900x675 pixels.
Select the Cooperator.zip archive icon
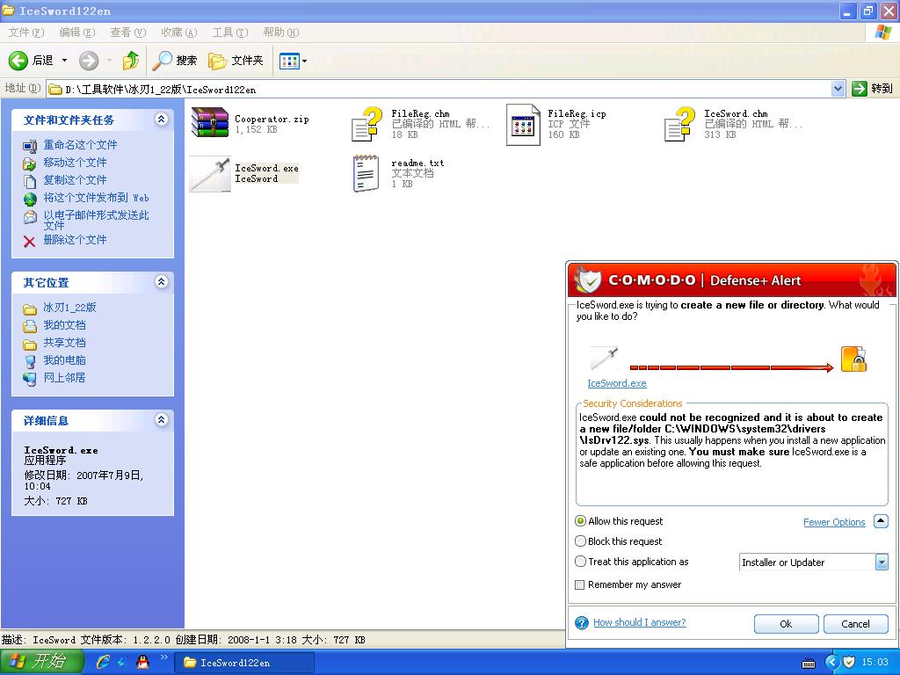pyautogui.click(x=209, y=123)
